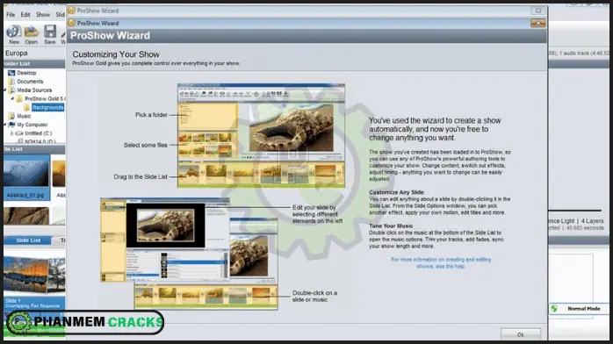This screenshot has height=344, width=613.
Task: Open the Edit menu
Action: (x=25, y=15)
